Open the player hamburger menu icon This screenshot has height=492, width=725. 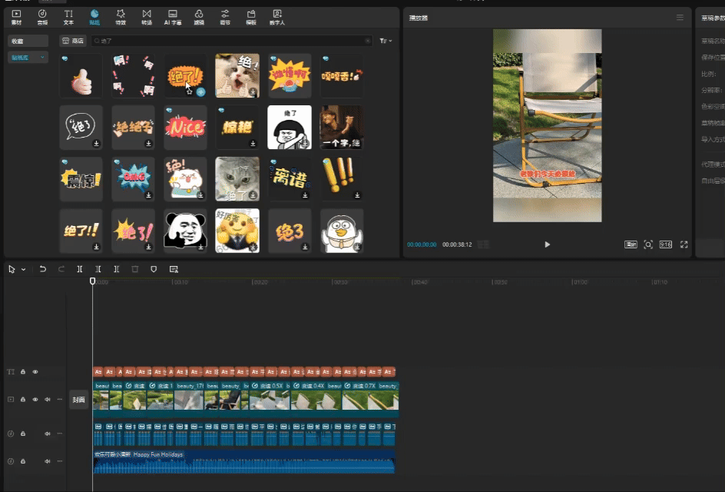[680, 18]
